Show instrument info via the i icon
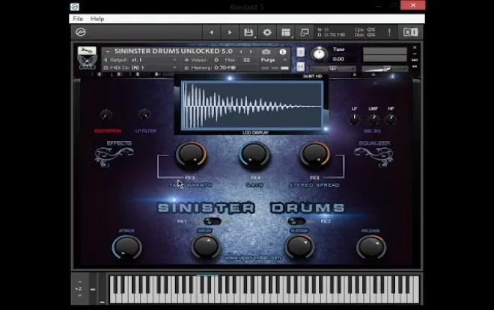This screenshot has width=494, height=310. [283, 52]
